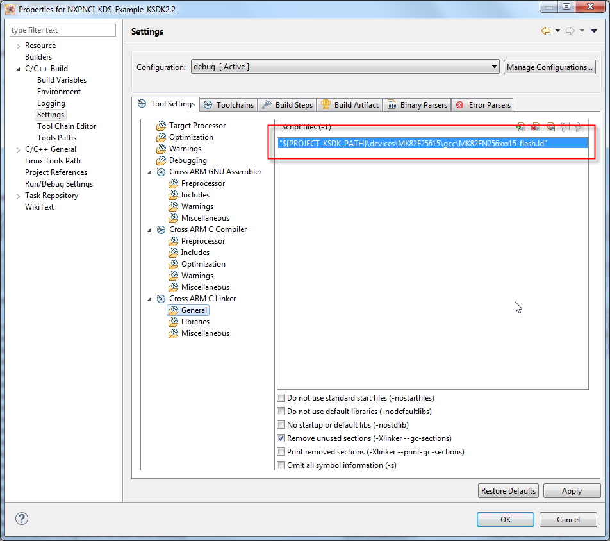
Task: Go back using the yellow arrow icon
Action: pos(546,31)
